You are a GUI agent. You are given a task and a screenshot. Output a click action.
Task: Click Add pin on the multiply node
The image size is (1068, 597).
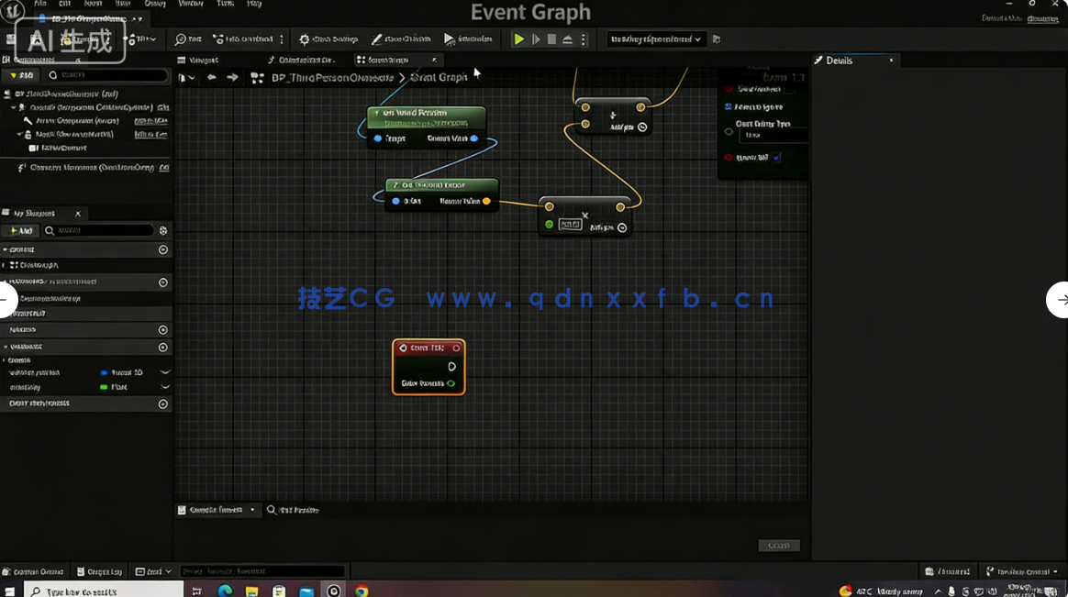coord(622,227)
